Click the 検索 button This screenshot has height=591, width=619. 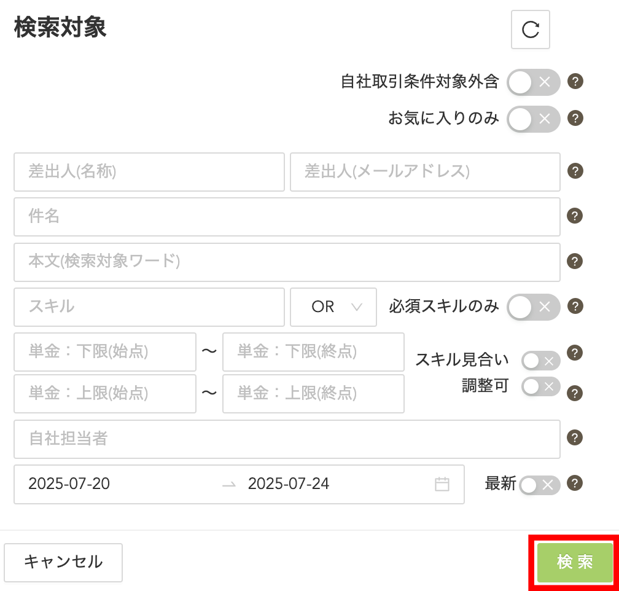coord(574,562)
